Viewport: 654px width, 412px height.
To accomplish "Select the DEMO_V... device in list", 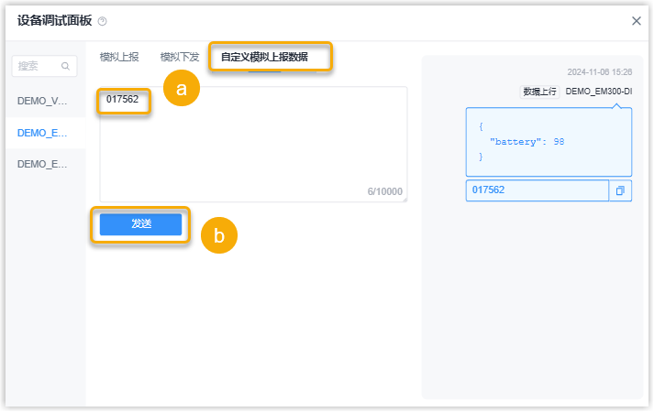I will [x=43, y=101].
